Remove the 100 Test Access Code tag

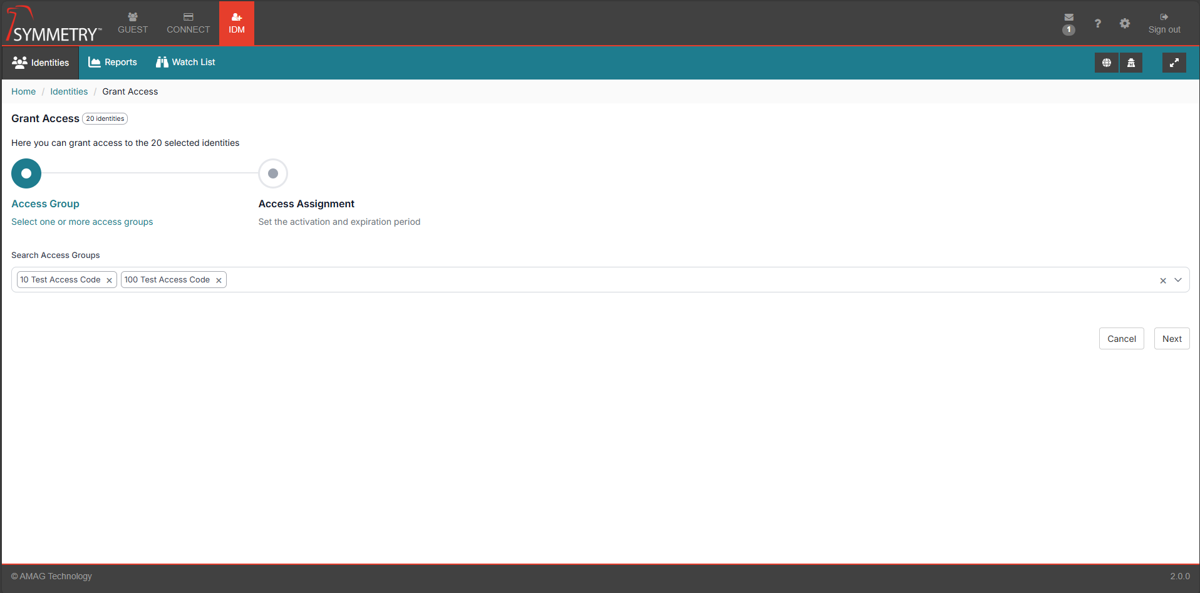click(219, 281)
